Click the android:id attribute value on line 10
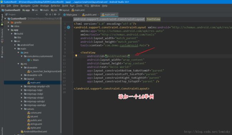 coord(117,56)
